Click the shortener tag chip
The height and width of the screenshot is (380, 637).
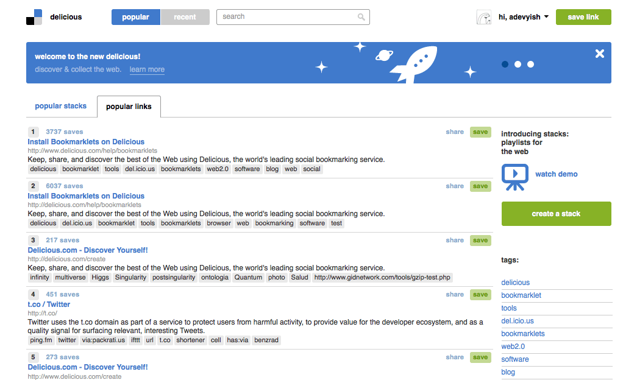[191, 340]
